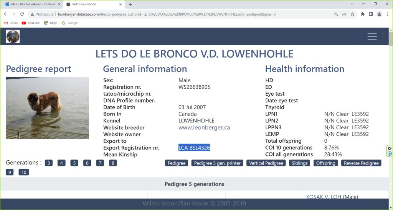The image size is (393, 210).
Task: Click the Canada born-in value
Action: [x=187, y=114]
